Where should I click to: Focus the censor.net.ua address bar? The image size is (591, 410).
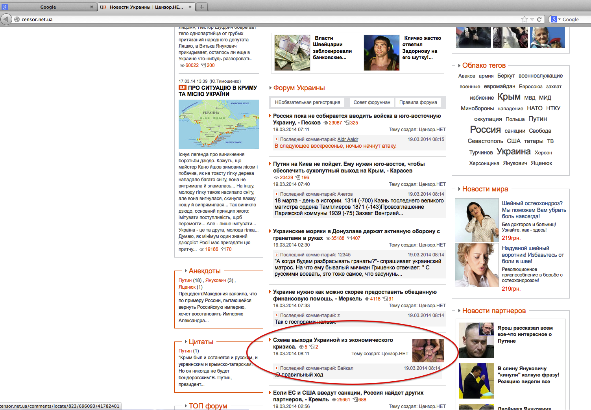point(268,19)
